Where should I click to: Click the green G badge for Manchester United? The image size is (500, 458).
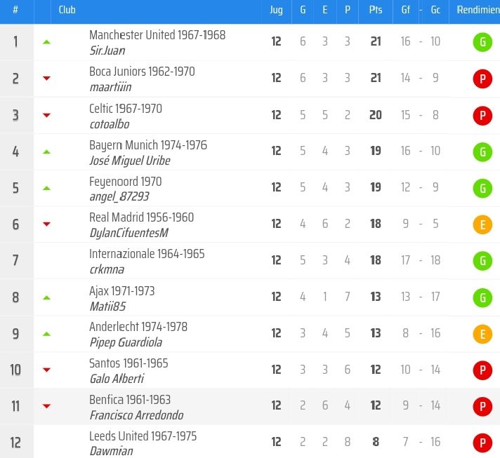(x=482, y=42)
